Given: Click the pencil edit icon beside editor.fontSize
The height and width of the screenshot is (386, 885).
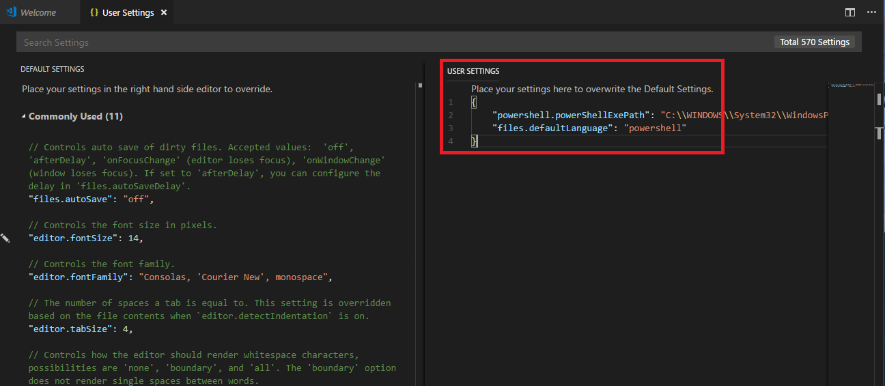Looking at the screenshot, I should coord(5,238).
